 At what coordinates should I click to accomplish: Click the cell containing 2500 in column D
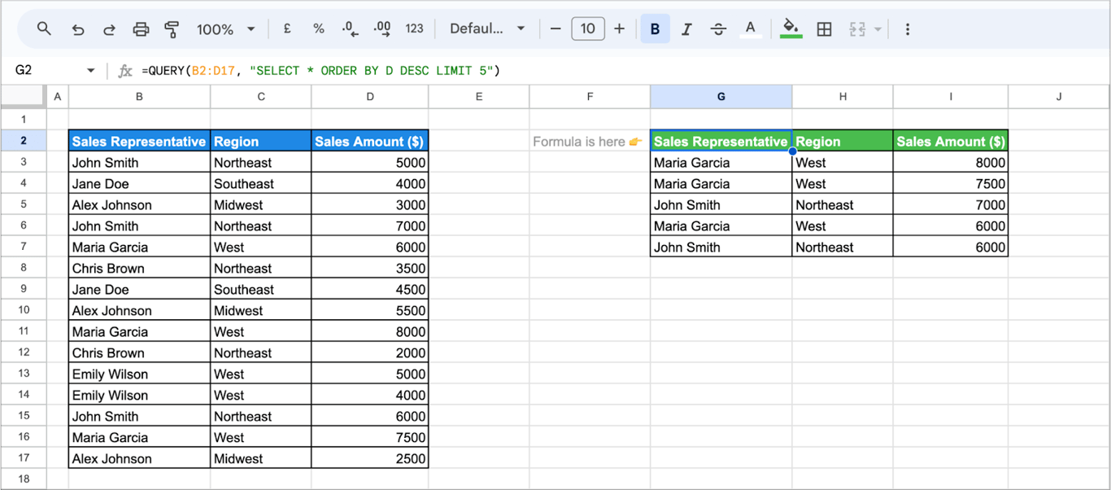pyautogui.click(x=370, y=458)
